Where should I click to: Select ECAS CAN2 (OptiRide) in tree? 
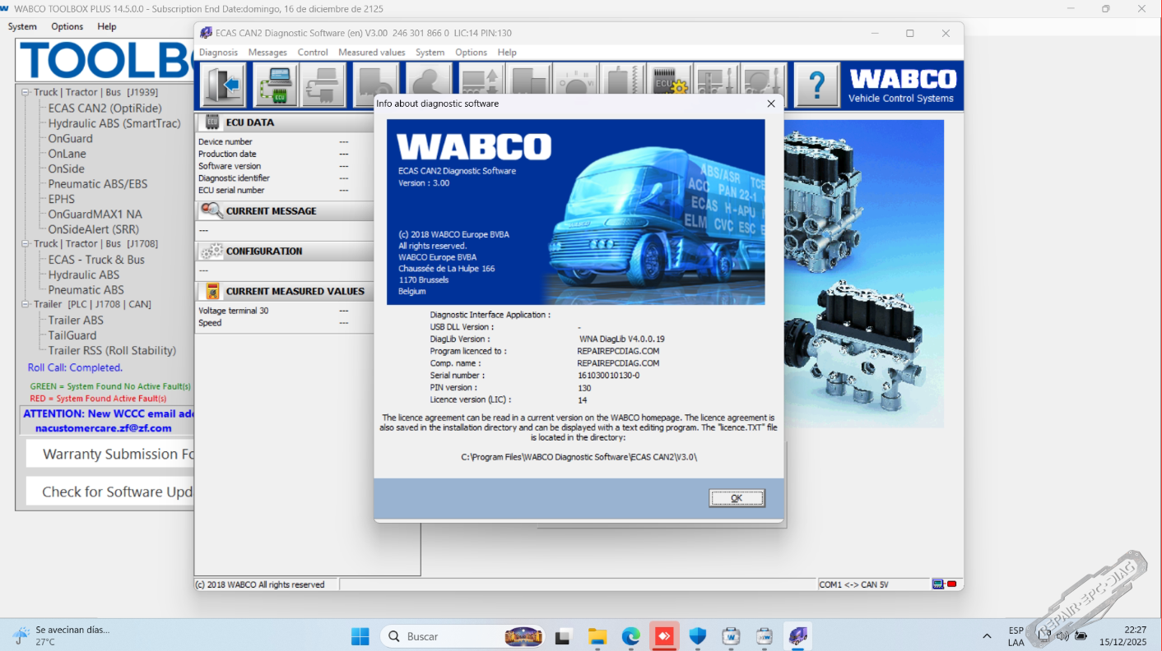105,108
